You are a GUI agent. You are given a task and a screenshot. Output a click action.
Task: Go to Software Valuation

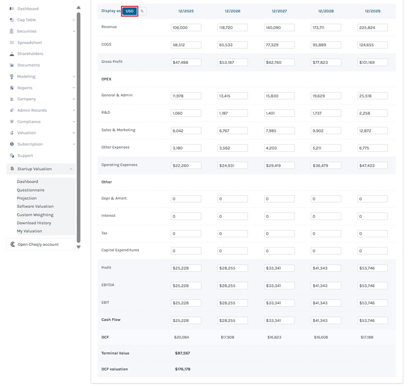tap(35, 206)
